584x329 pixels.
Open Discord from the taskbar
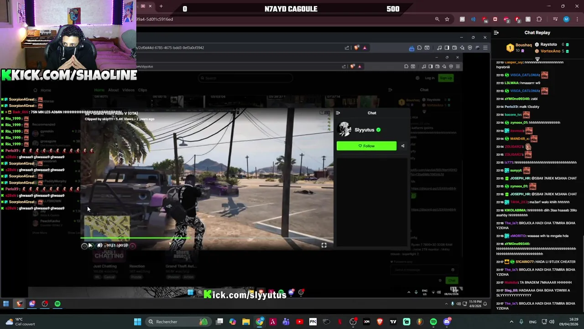pos(447,322)
